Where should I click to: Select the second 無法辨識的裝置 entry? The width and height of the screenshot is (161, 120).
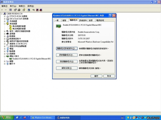coord(19,29)
